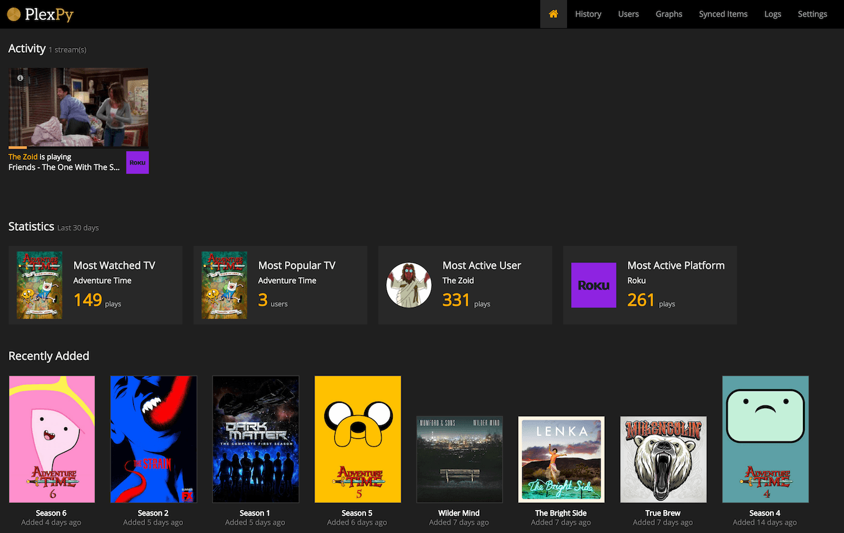This screenshot has height=533, width=844.
Task: Open the Dark Matter Season 1 poster
Action: [256, 439]
